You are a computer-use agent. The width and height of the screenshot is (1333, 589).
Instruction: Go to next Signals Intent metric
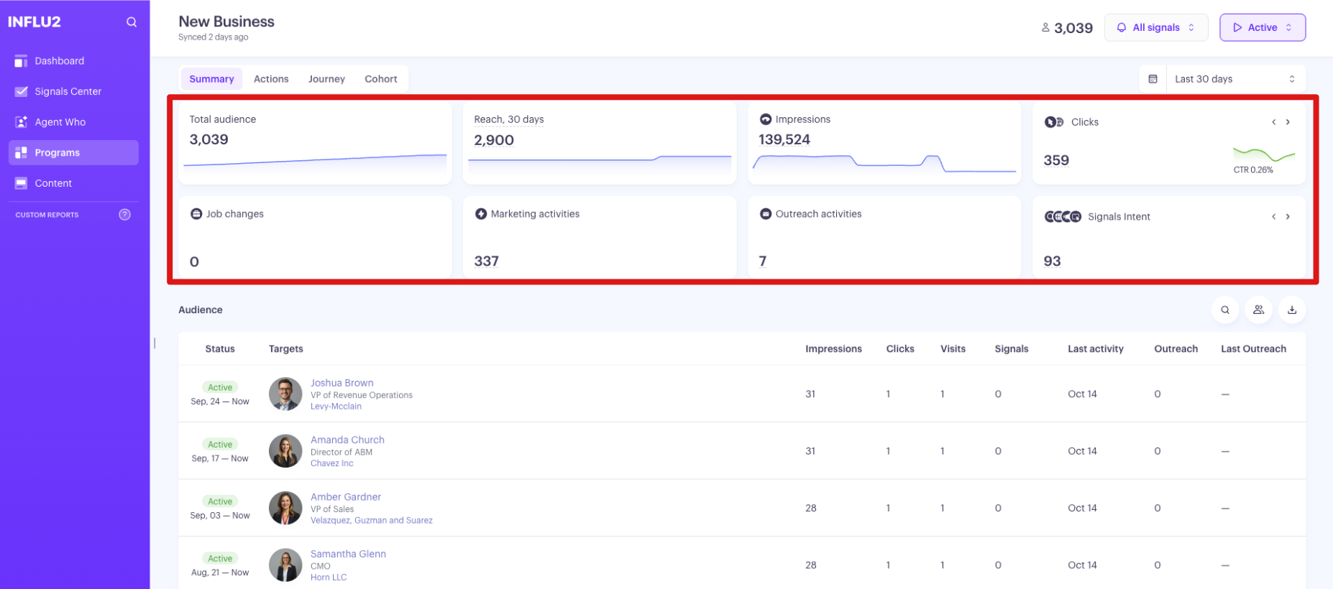click(1288, 217)
